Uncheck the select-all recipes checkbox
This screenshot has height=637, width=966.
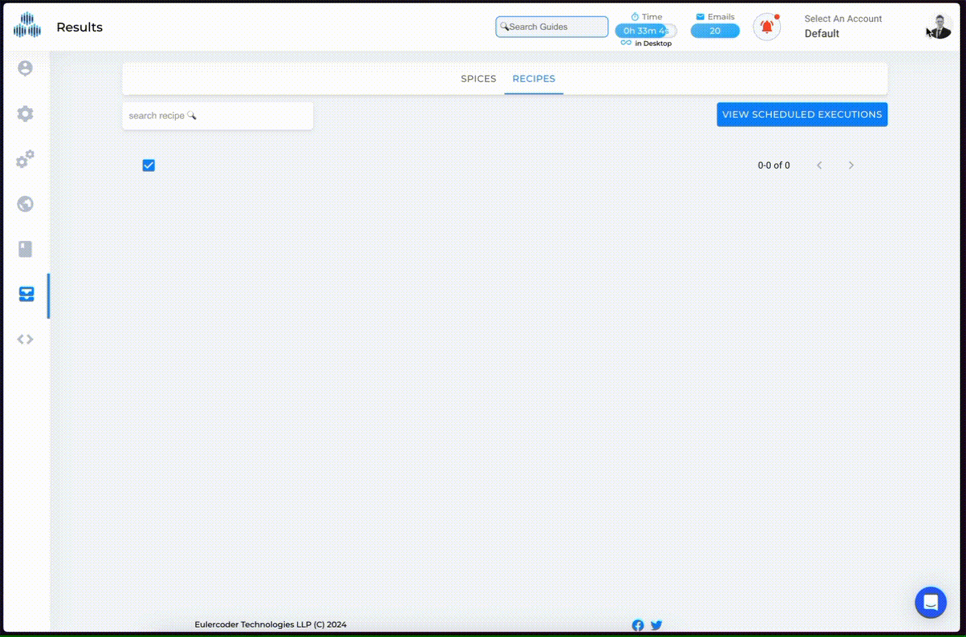point(149,165)
